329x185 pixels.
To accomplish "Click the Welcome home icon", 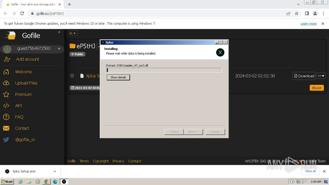I will pyautogui.click(x=6, y=72).
